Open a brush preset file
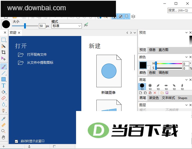Screen dimensions: 192x149 click(x=162, y=93)
